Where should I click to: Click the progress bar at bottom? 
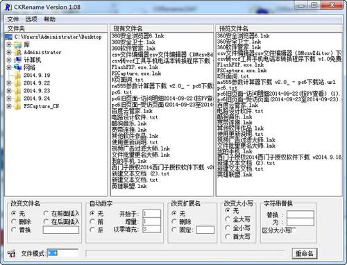click(x=185, y=253)
